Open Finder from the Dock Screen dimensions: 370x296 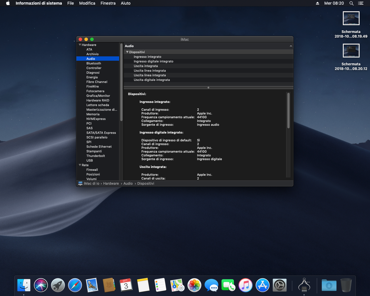24,285
